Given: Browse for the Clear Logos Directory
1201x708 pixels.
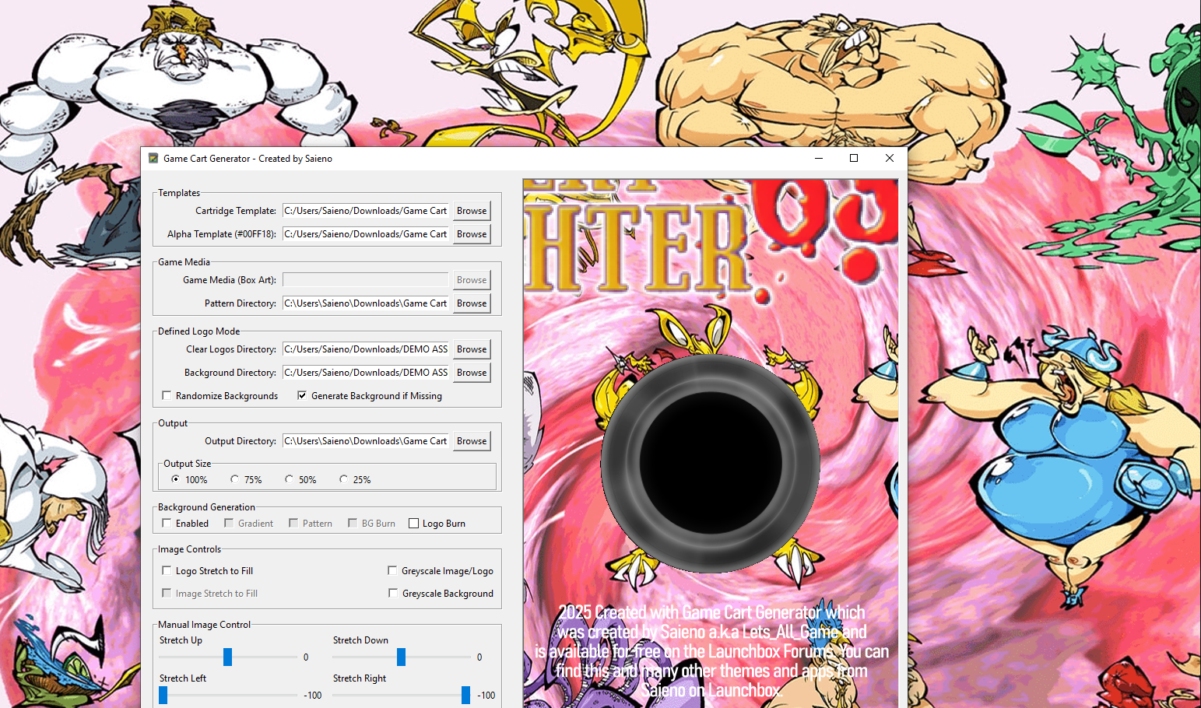Looking at the screenshot, I should [472, 349].
